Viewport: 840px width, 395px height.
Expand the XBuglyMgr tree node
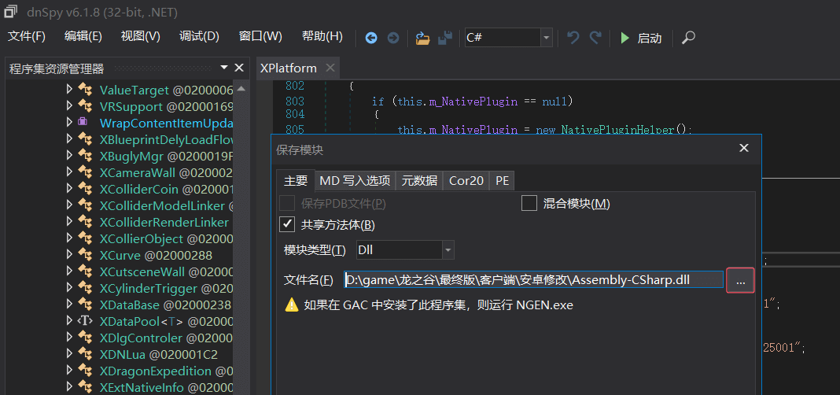(x=69, y=156)
